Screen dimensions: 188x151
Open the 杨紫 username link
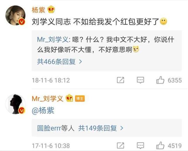tap(38, 10)
